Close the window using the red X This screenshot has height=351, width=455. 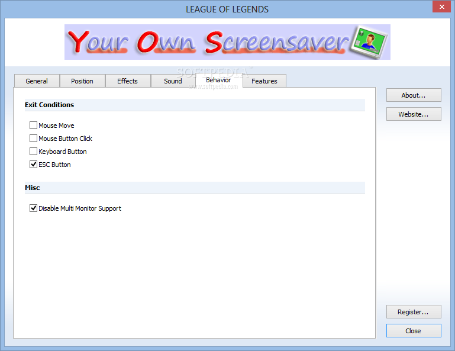441,7
